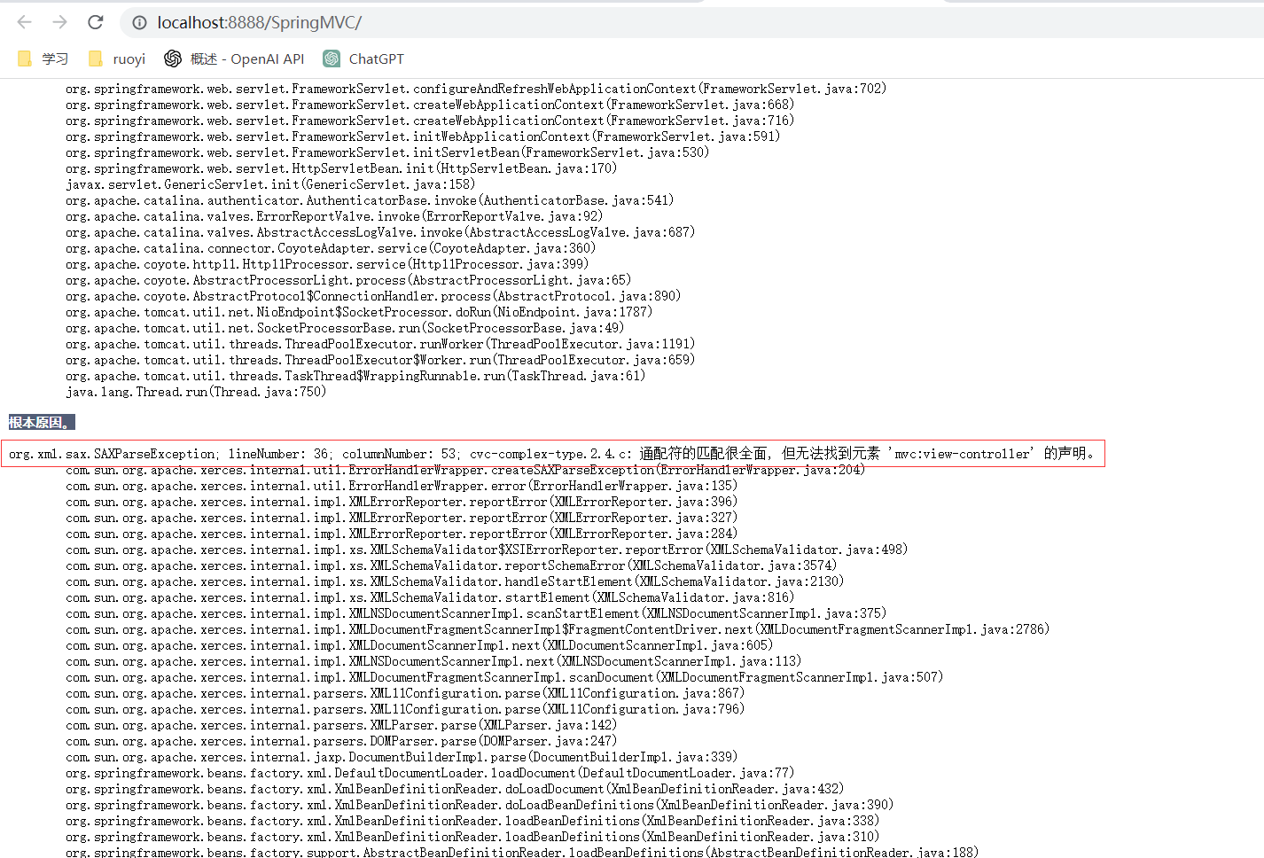Select the 根本原因 heading text
This screenshot has width=1264, height=858.
click(42, 423)
